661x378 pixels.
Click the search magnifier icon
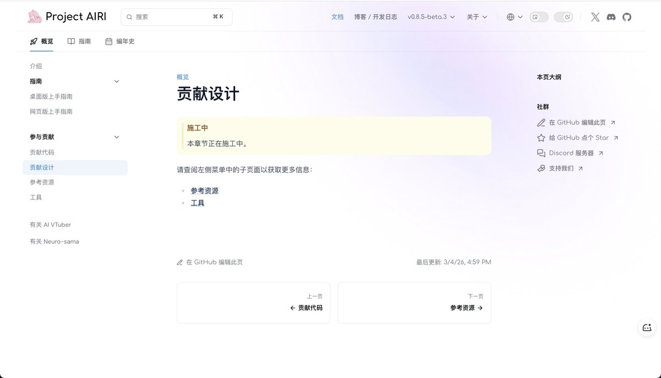click(x=129, y=17)
